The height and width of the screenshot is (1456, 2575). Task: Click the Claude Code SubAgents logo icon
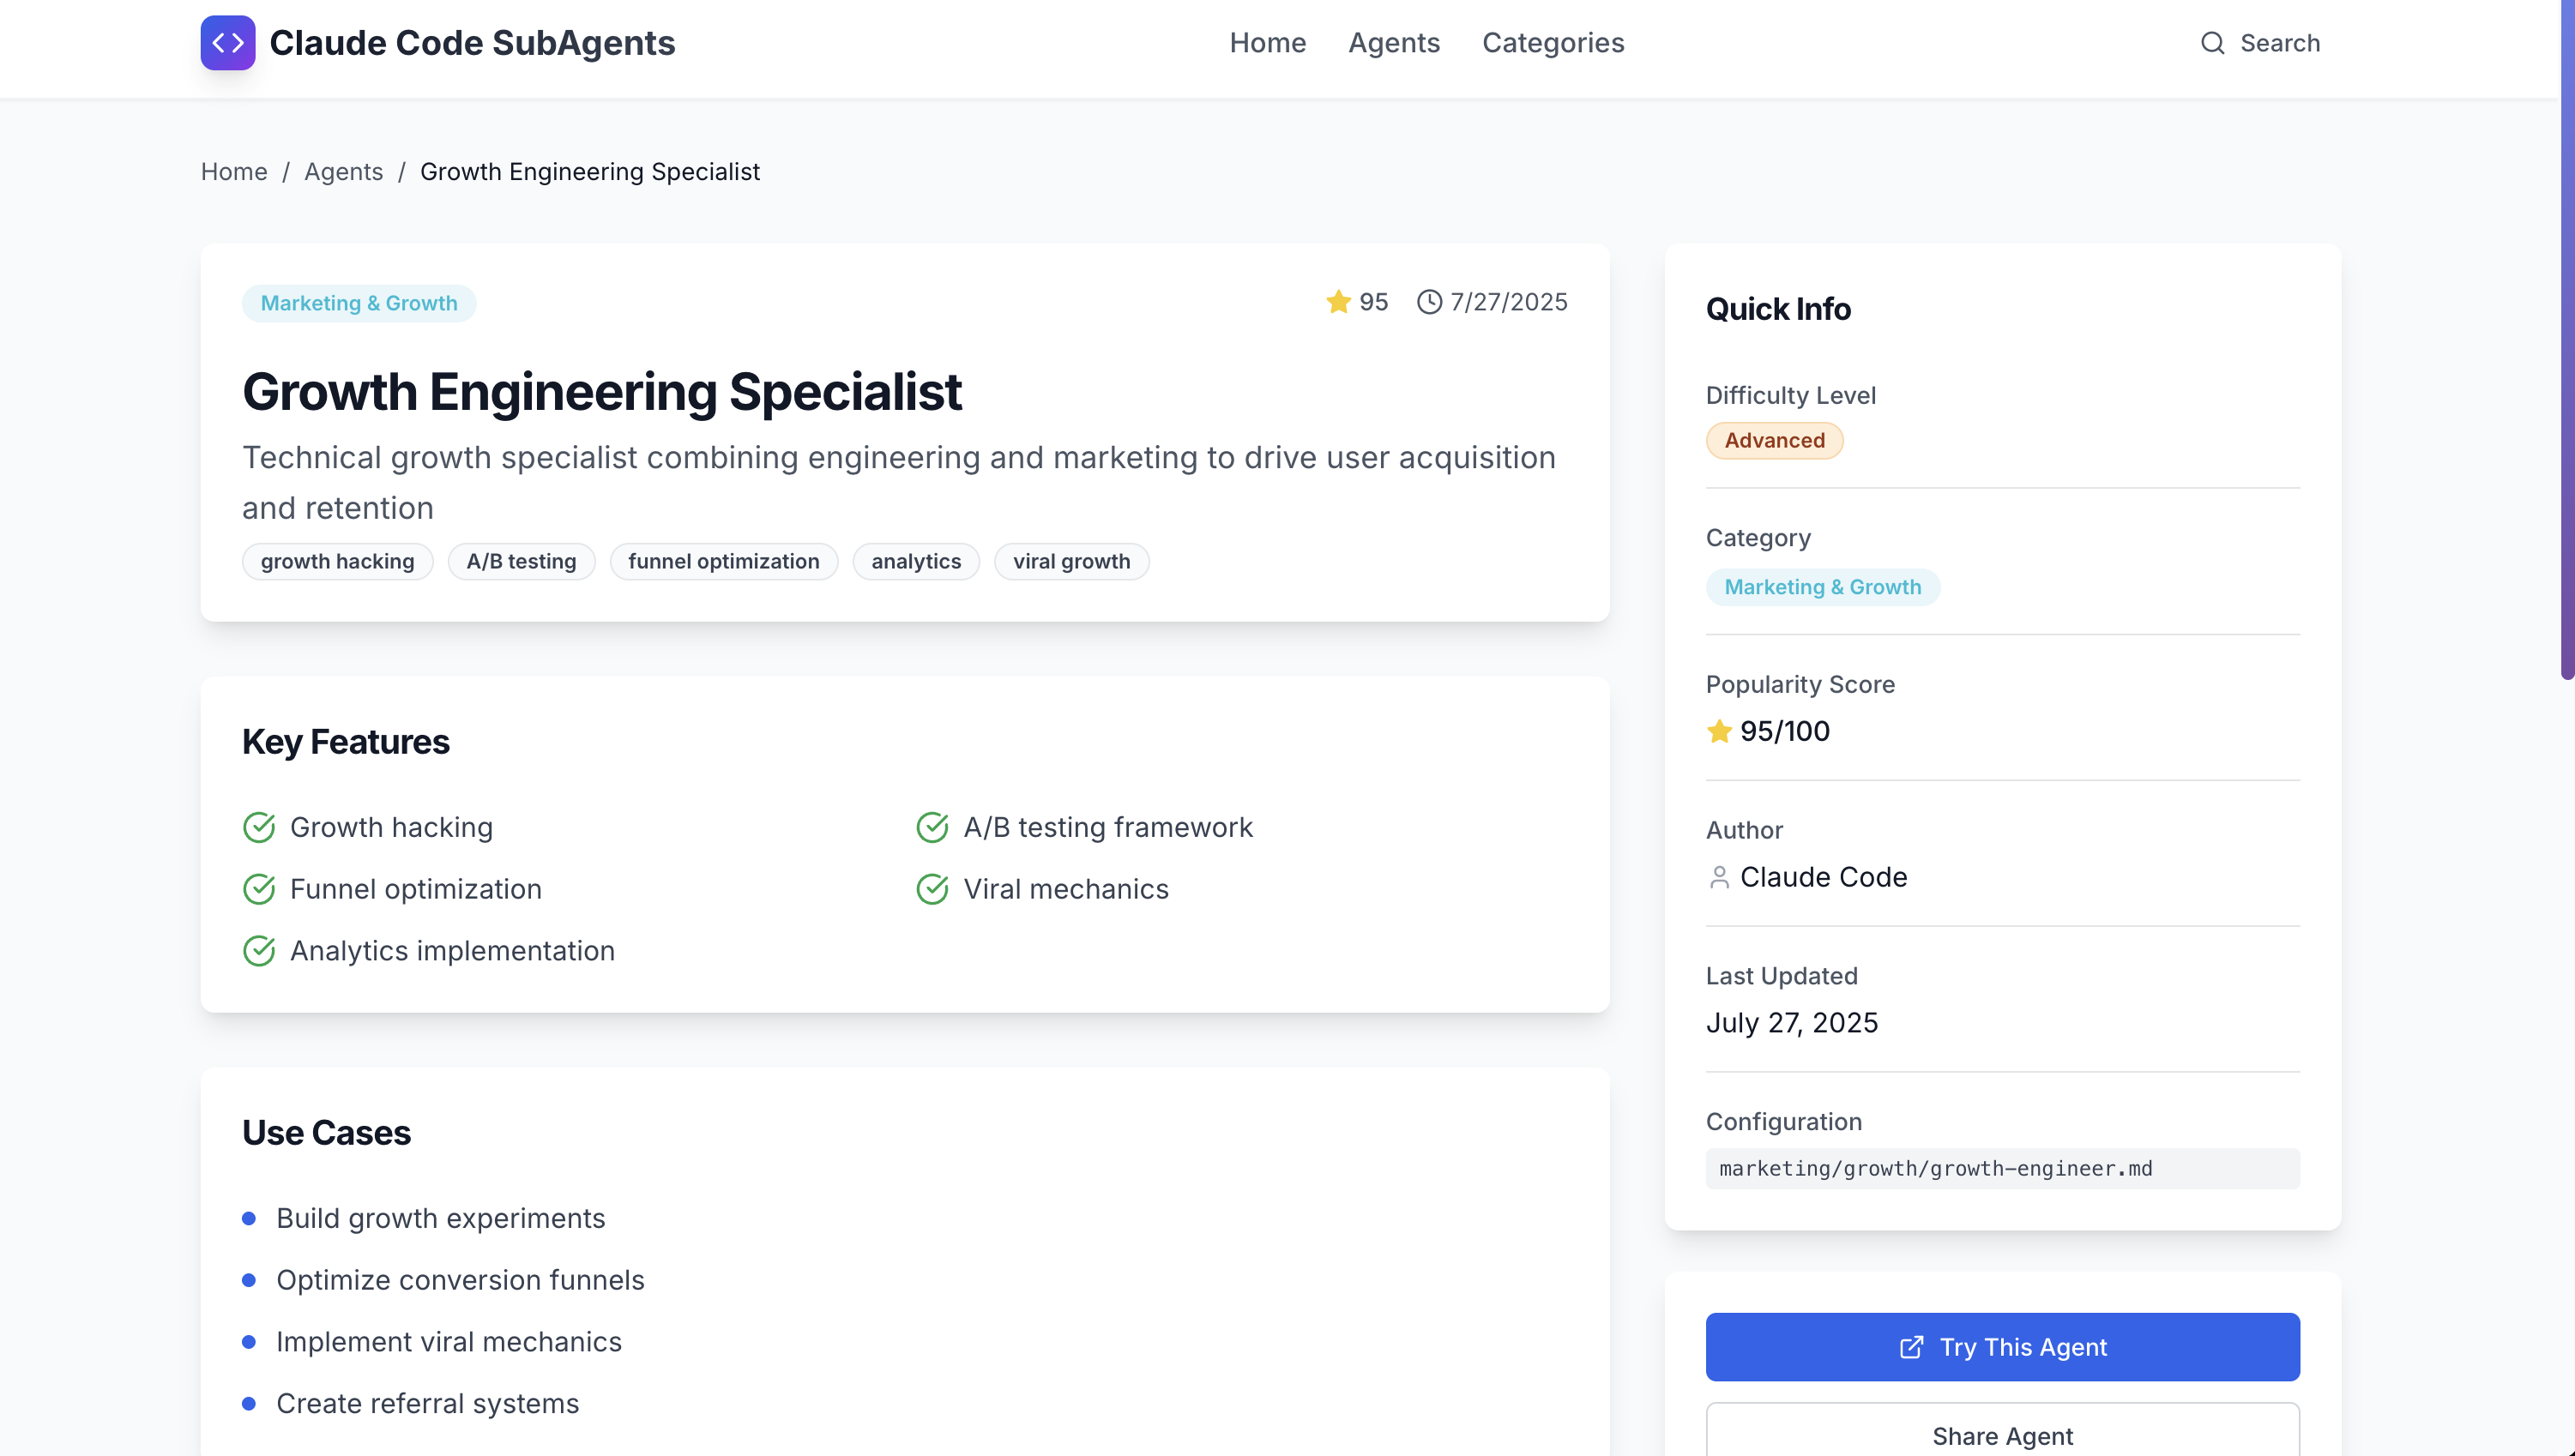tap(227, 43)
